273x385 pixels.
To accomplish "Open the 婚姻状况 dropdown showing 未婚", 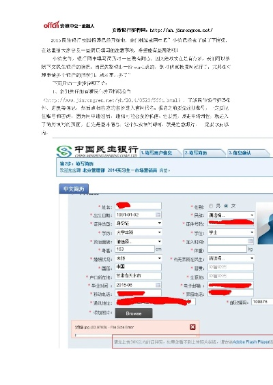I will pyautogui.click(x=139, y=258).
